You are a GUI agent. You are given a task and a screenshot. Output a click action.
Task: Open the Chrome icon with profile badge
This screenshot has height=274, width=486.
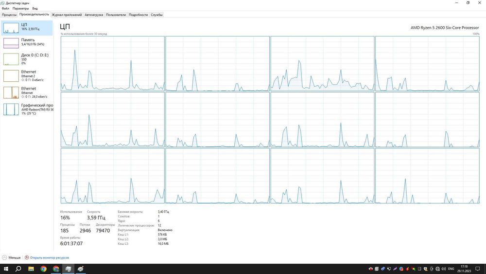click(x=56, y=269)
